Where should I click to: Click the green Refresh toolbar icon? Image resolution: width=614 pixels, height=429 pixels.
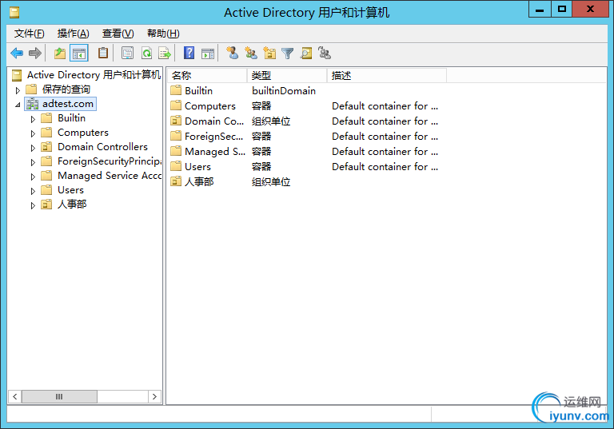pos(147,53)
